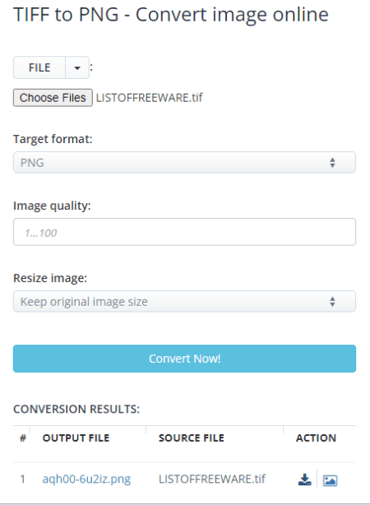Click the SOURCE FILE column header
370x505 pixels.
(x=192, y=438)
